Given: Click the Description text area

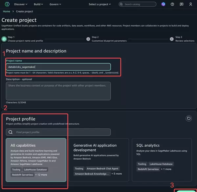Looking at the screenshot, I should coord(58,91).
